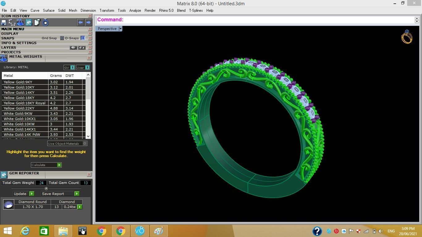Select the Yellow Gold:22KY row
Viewport: 422px width, 237px height.
pyautogui.click(x=44, y=108)
